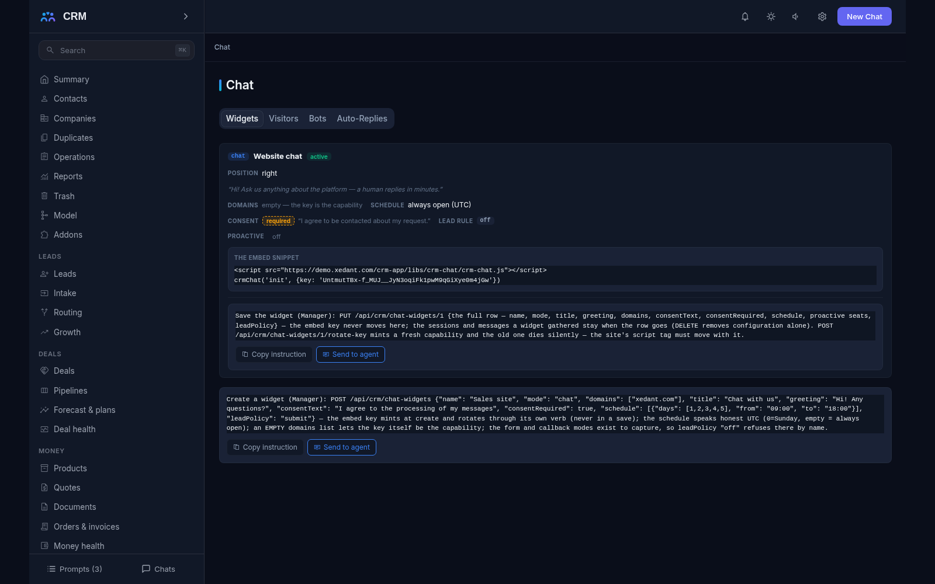This screenshot has height=584, width=935.
Task: Open Products under Money
Action: (x=116, y=468)
